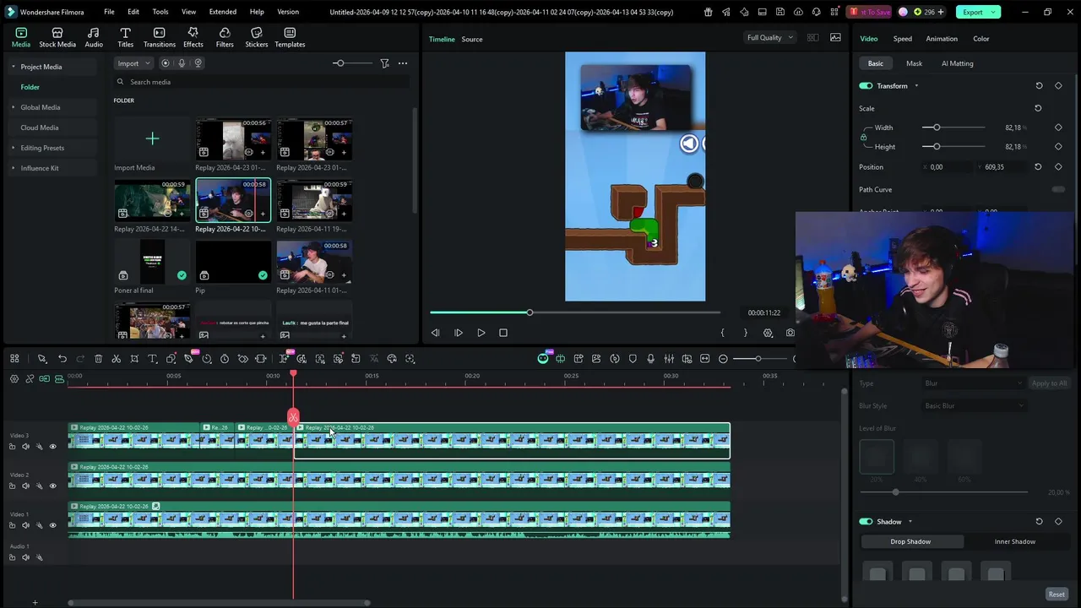The height and width of the screenshot is (608, 1081).
Task: Open the Stock Media panel
Action: point(57,37)
